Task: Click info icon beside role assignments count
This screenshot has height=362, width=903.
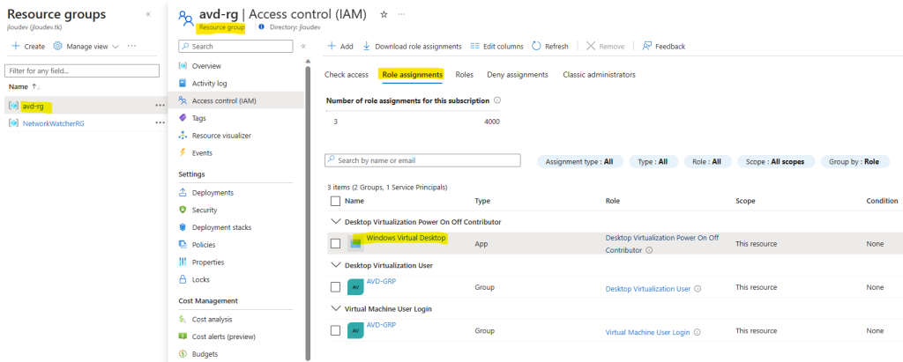Action: (497, 100)
